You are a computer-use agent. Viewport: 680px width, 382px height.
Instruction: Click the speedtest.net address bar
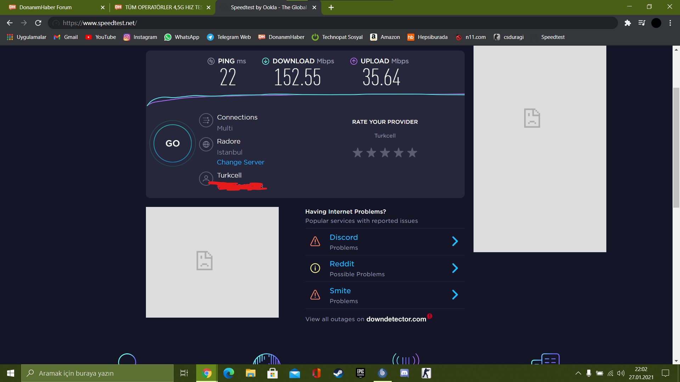click(333, 23)
